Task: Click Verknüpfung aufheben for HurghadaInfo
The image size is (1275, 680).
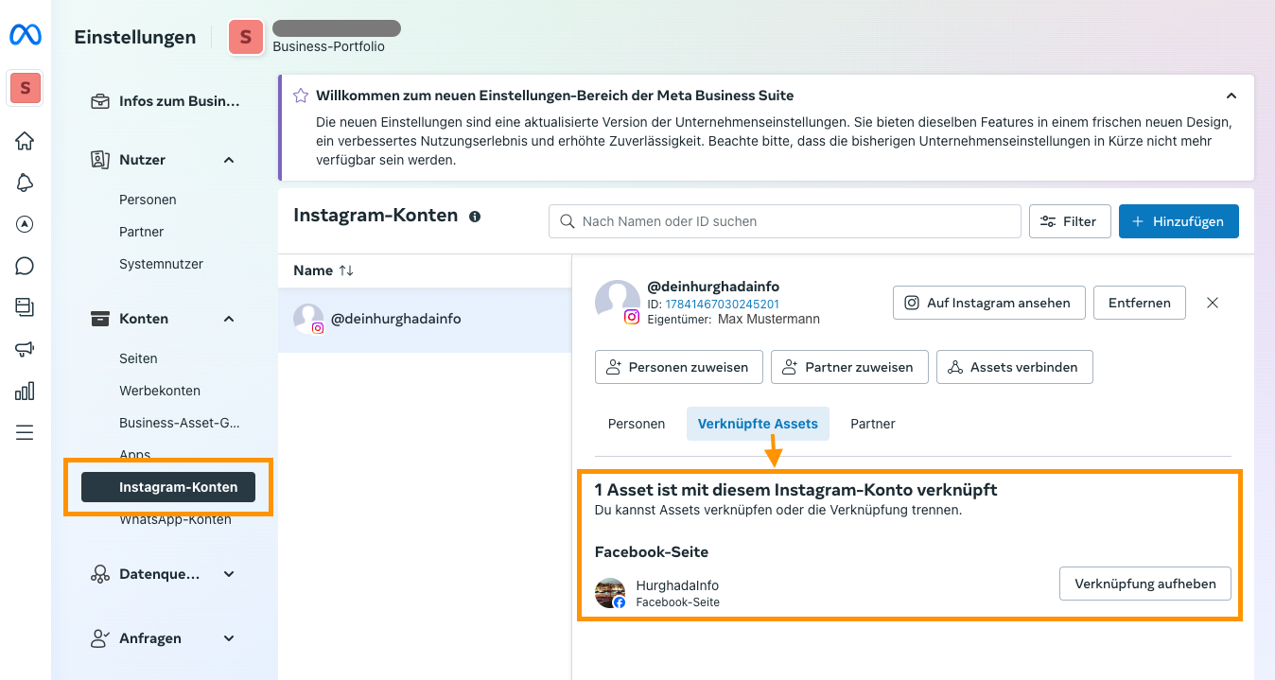Action: pos(1144,584)
